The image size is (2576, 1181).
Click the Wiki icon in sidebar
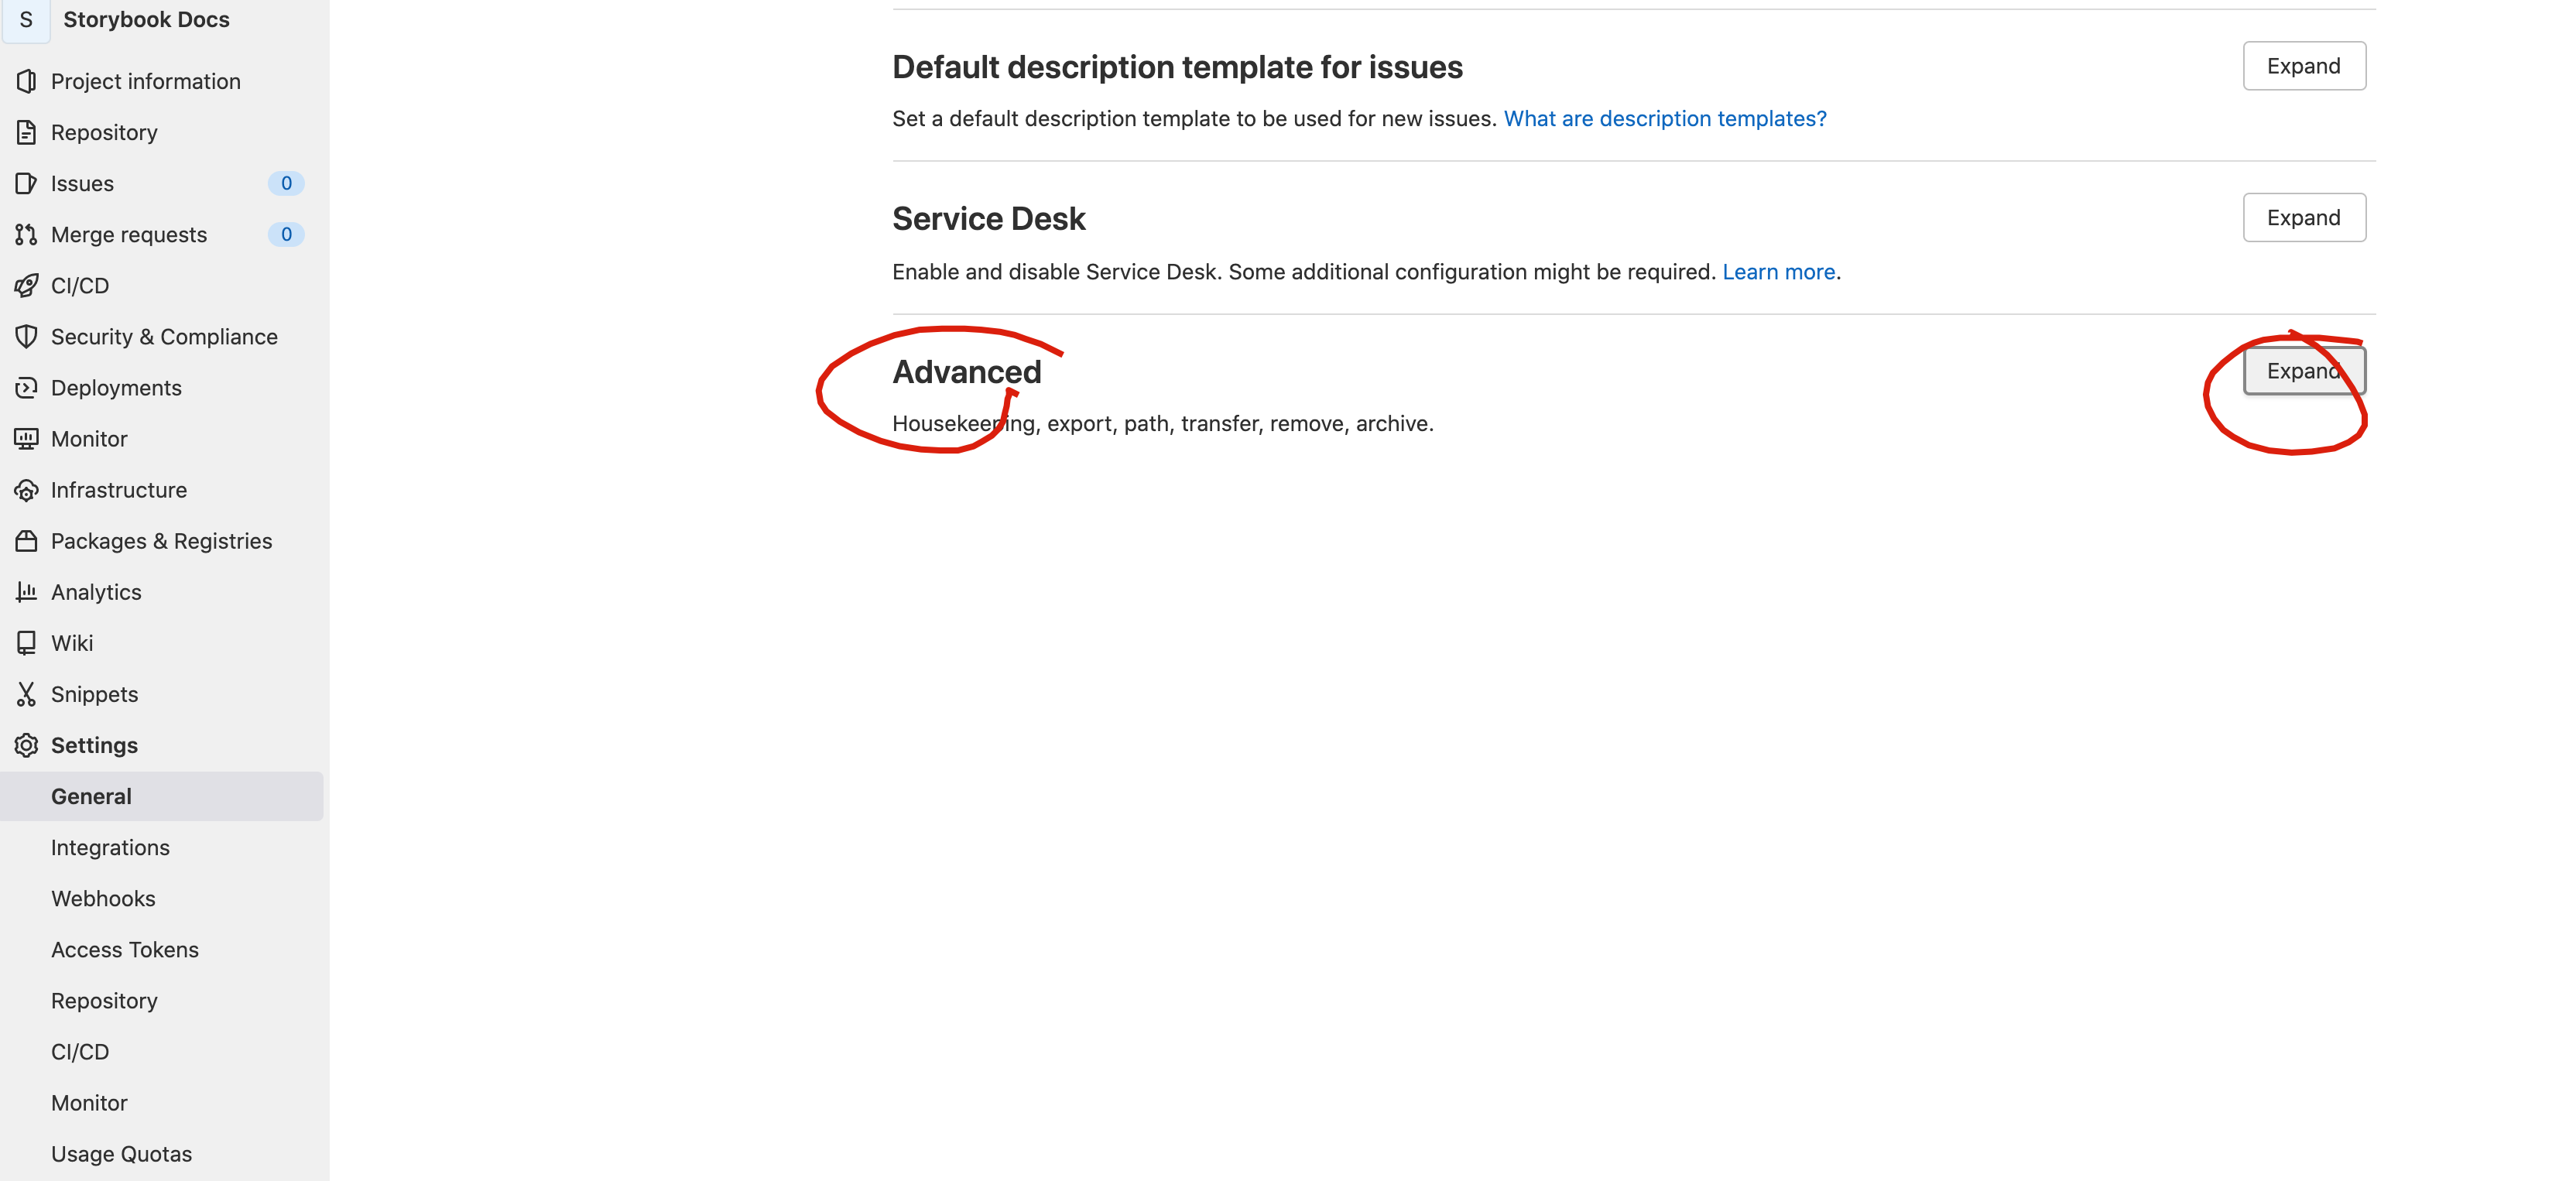26,641
